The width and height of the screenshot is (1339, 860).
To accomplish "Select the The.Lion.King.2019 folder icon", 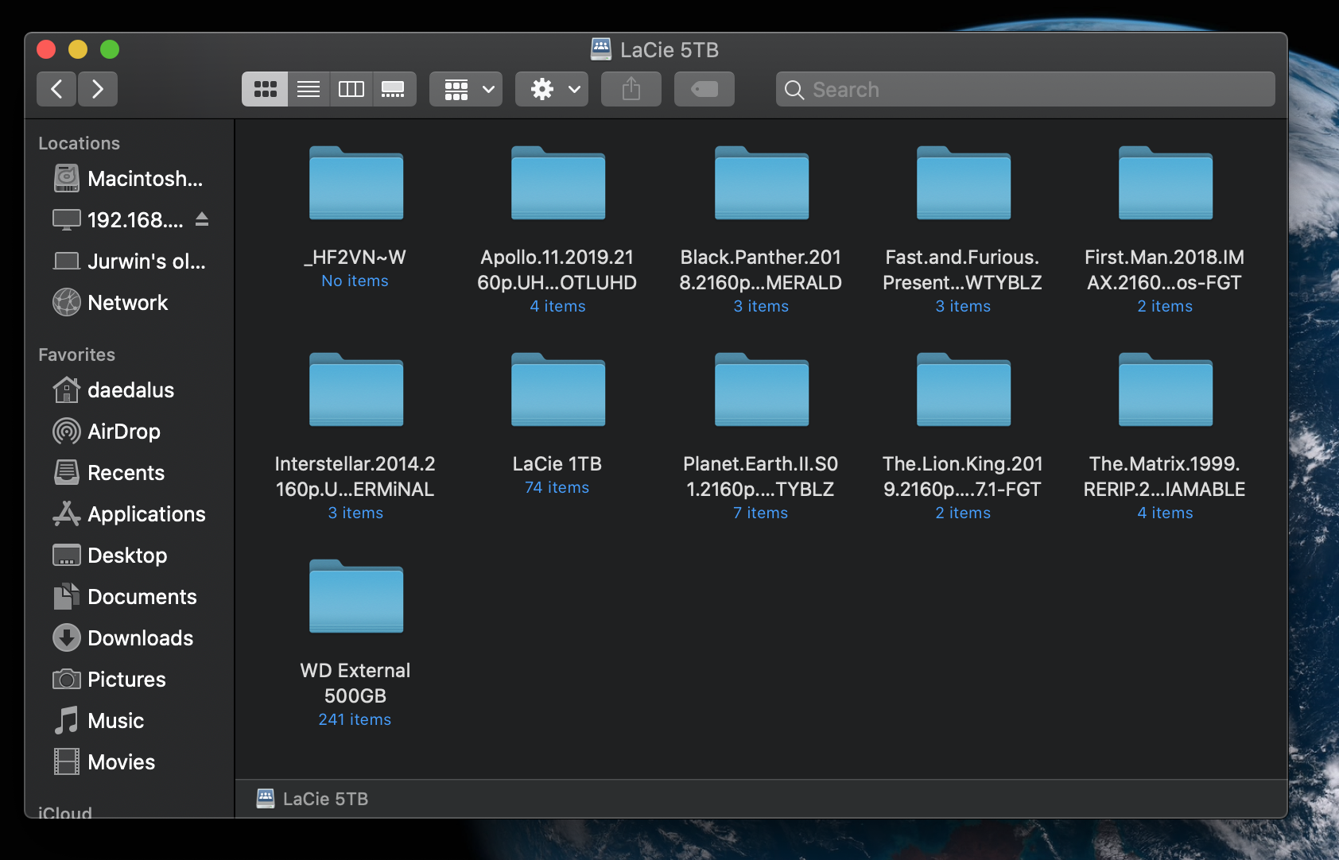I will [x=964, y=389].
